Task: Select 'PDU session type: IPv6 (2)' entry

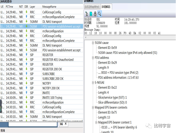Action: tap(118, 73)
